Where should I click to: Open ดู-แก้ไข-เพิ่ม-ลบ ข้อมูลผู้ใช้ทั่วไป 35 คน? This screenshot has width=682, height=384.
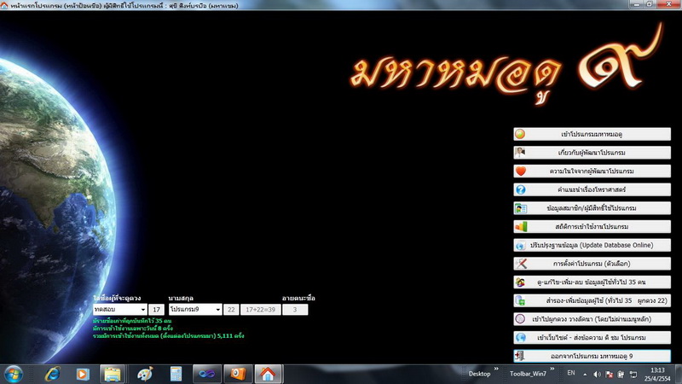pyautogui.click(x=592, y=282)
